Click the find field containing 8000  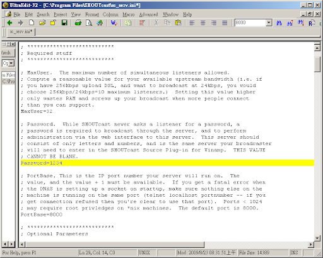coord(250,23)
